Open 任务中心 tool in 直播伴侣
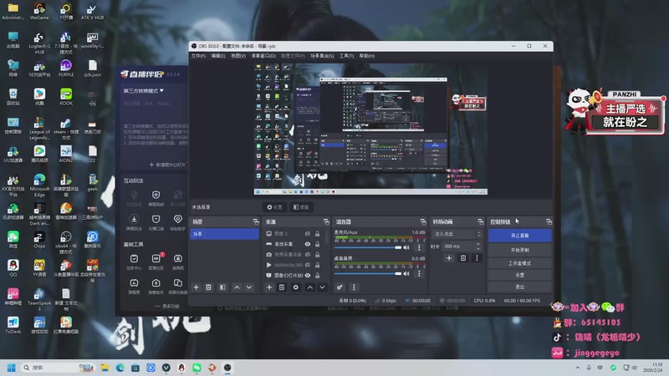 click(x=134, y=262)
